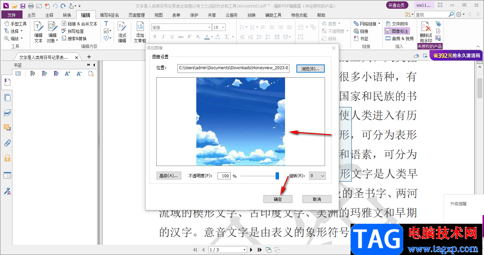
Task: Click the 高级(A)... advanced button
Action: pos(169,176)
